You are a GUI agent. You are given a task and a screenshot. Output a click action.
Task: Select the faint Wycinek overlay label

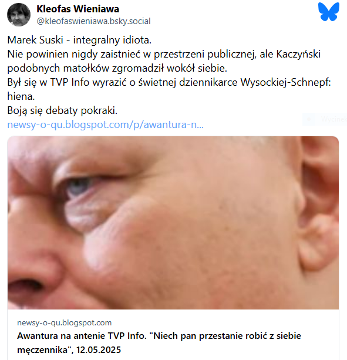pyautogui.click(x=334, y=119)
